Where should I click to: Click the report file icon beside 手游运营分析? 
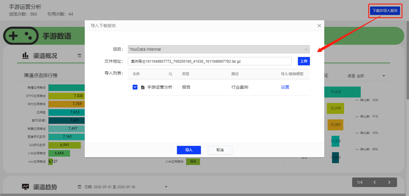click(143, 87)
